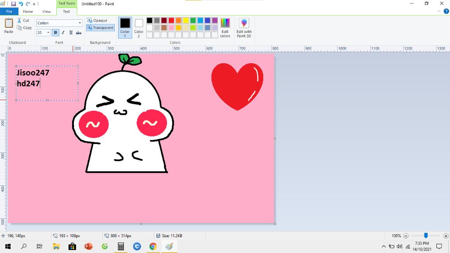Pick the brown color swatch
The width and height of the screenshot is (450, 253).
(x=164, y=28)
